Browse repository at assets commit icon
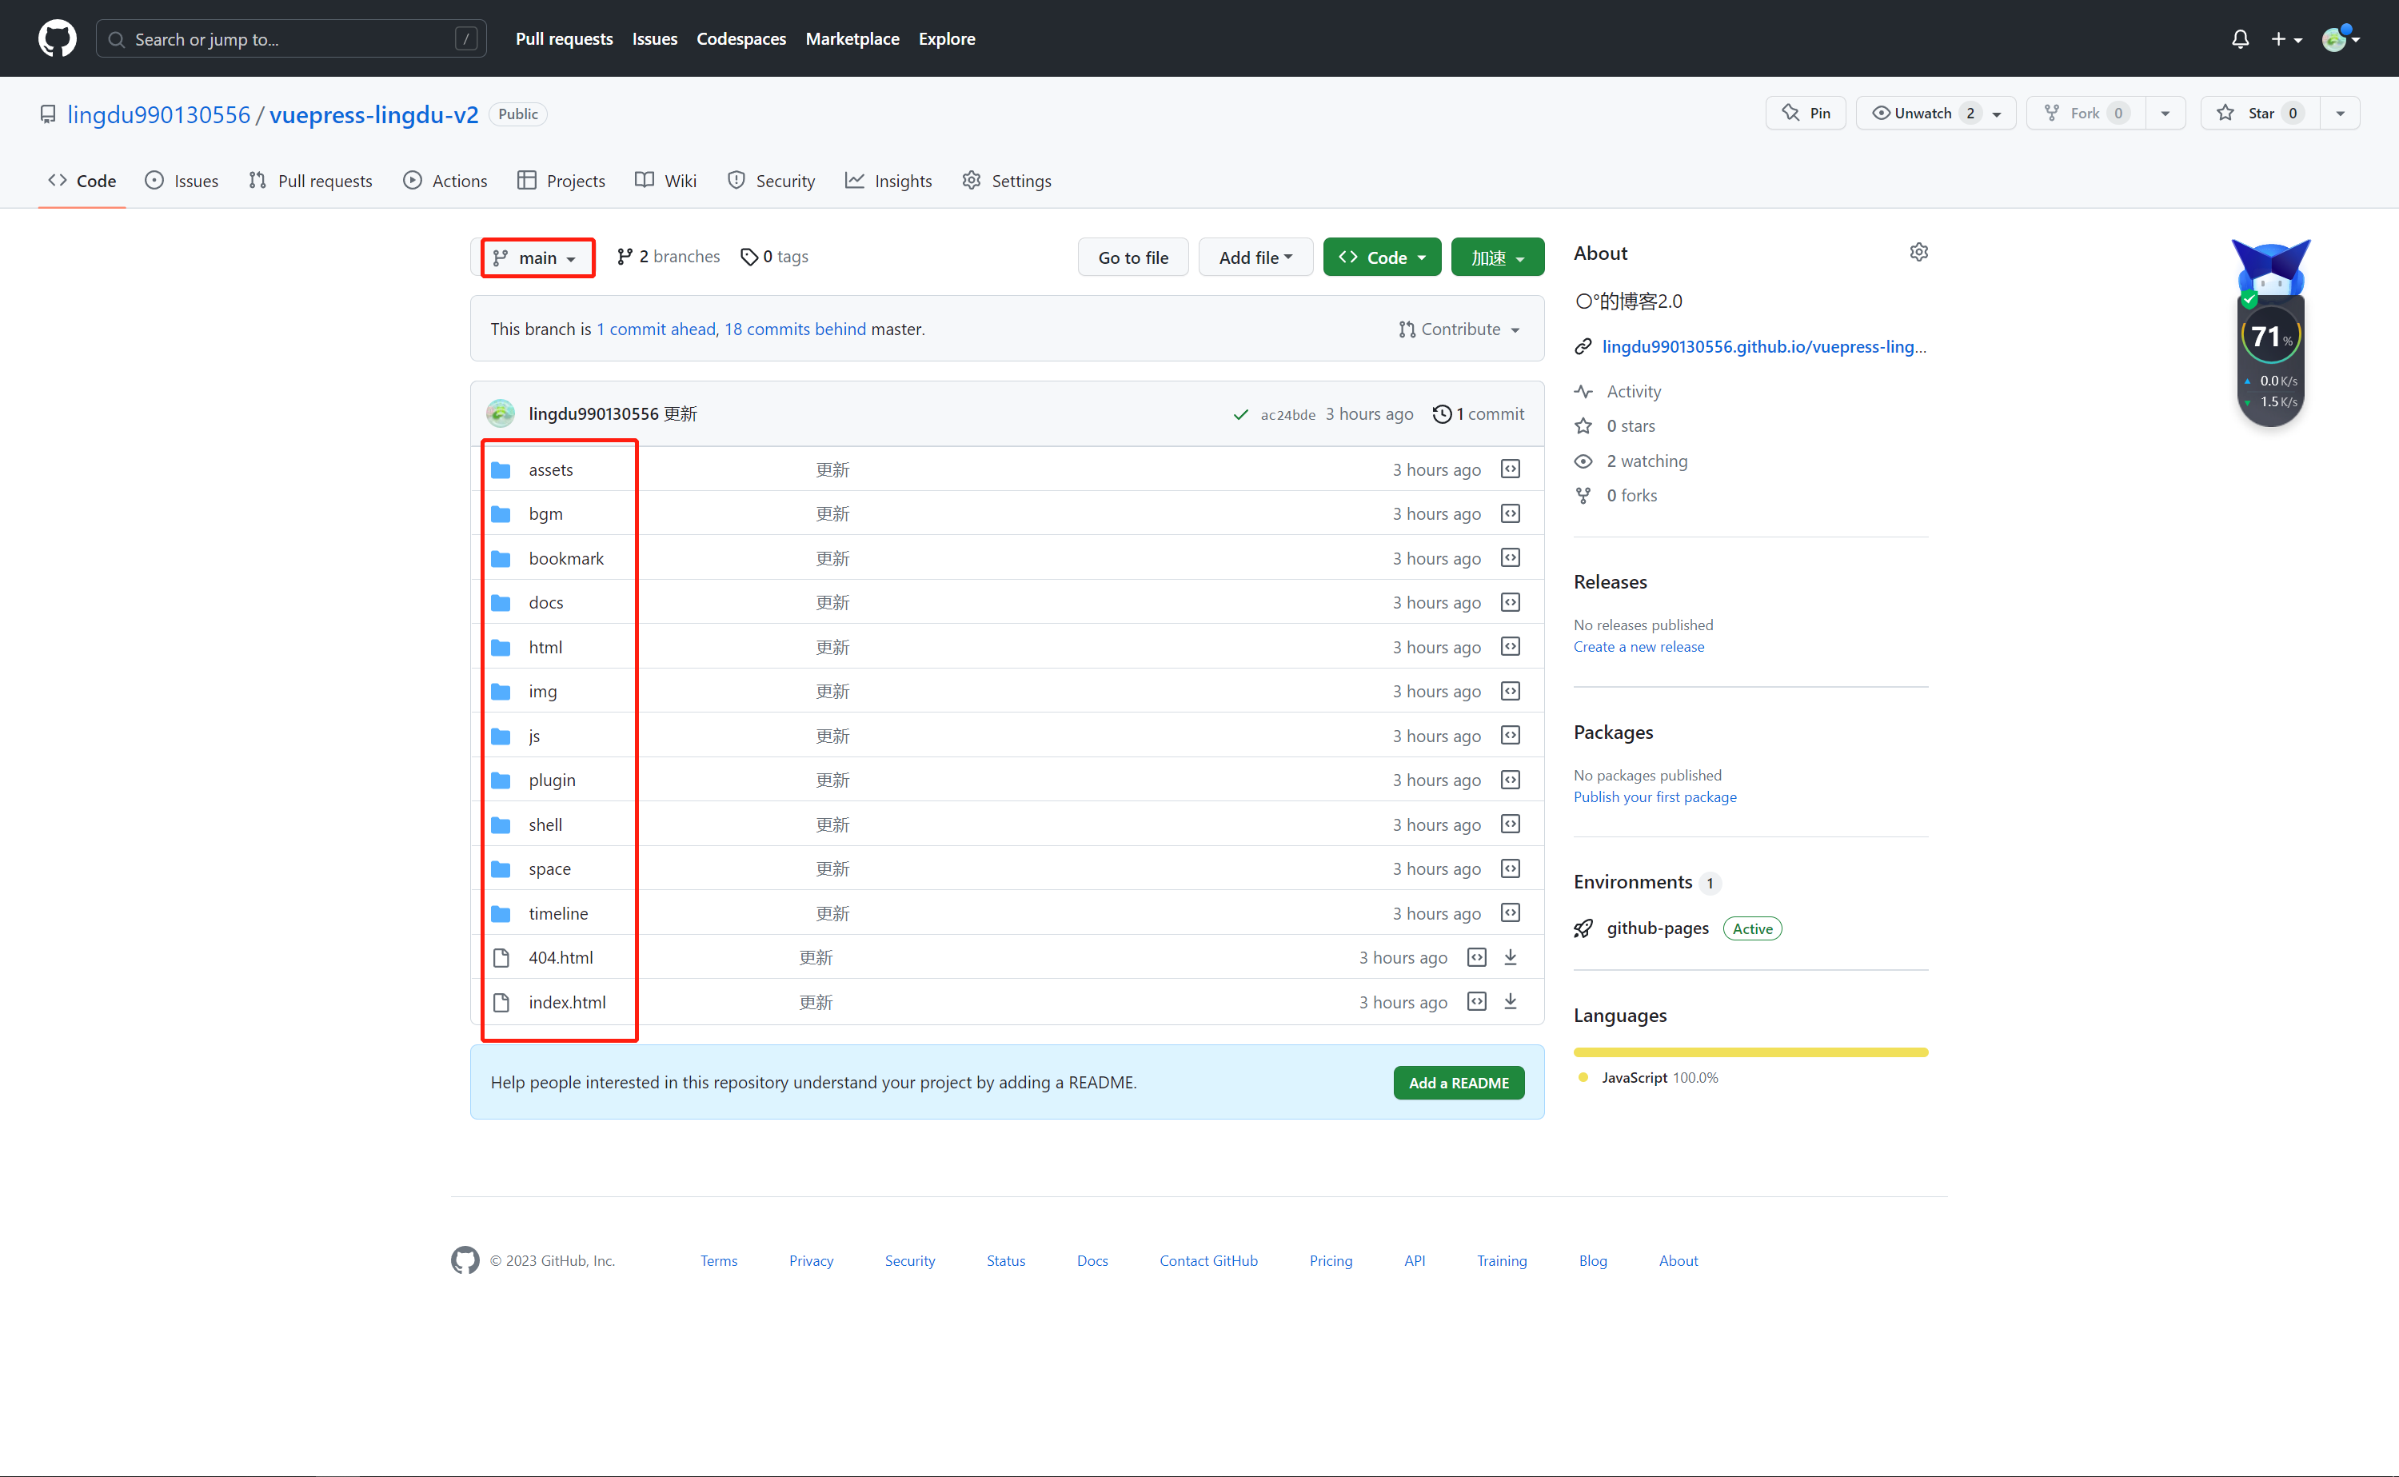Viewport: 2399px width, 1477px height. pos(1510,470)
